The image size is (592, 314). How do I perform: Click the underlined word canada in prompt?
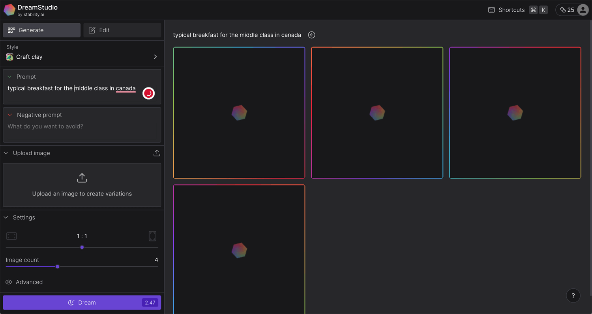[126, 89]
